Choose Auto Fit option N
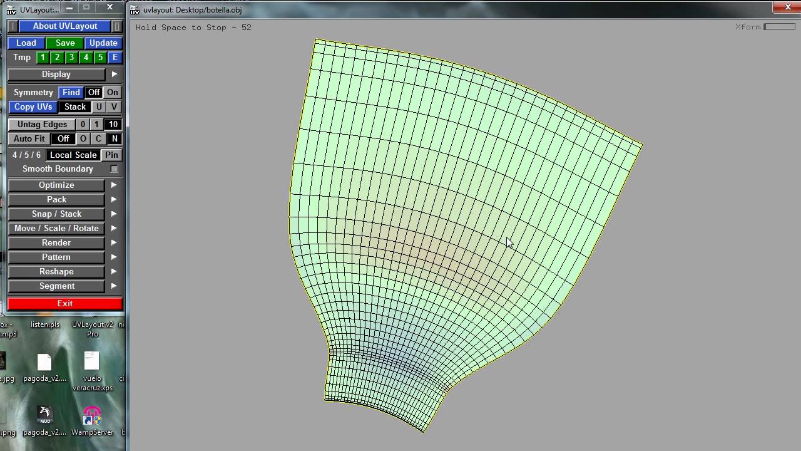801x451 pixels. click(114, 138)
